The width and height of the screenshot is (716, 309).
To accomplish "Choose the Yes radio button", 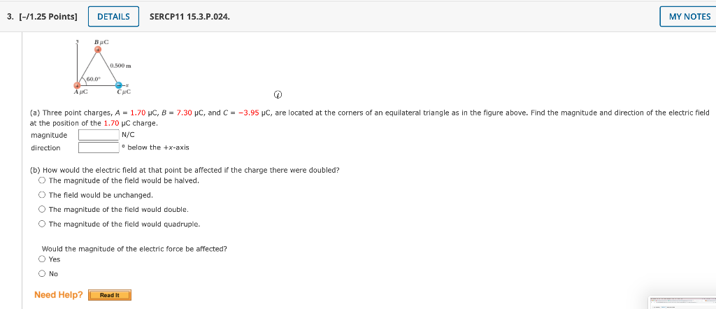I will [42, 259].
